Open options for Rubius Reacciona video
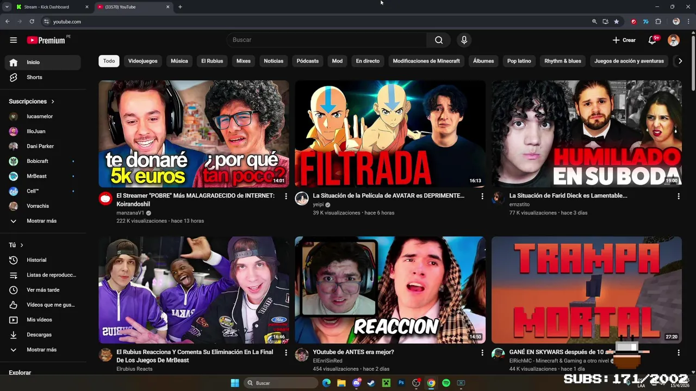 [286, 352]
